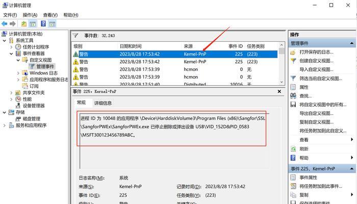Click Import Custom View action
The height and width of the screenshot is (204, 357).
pyautogui.click(x=316, y=69)
